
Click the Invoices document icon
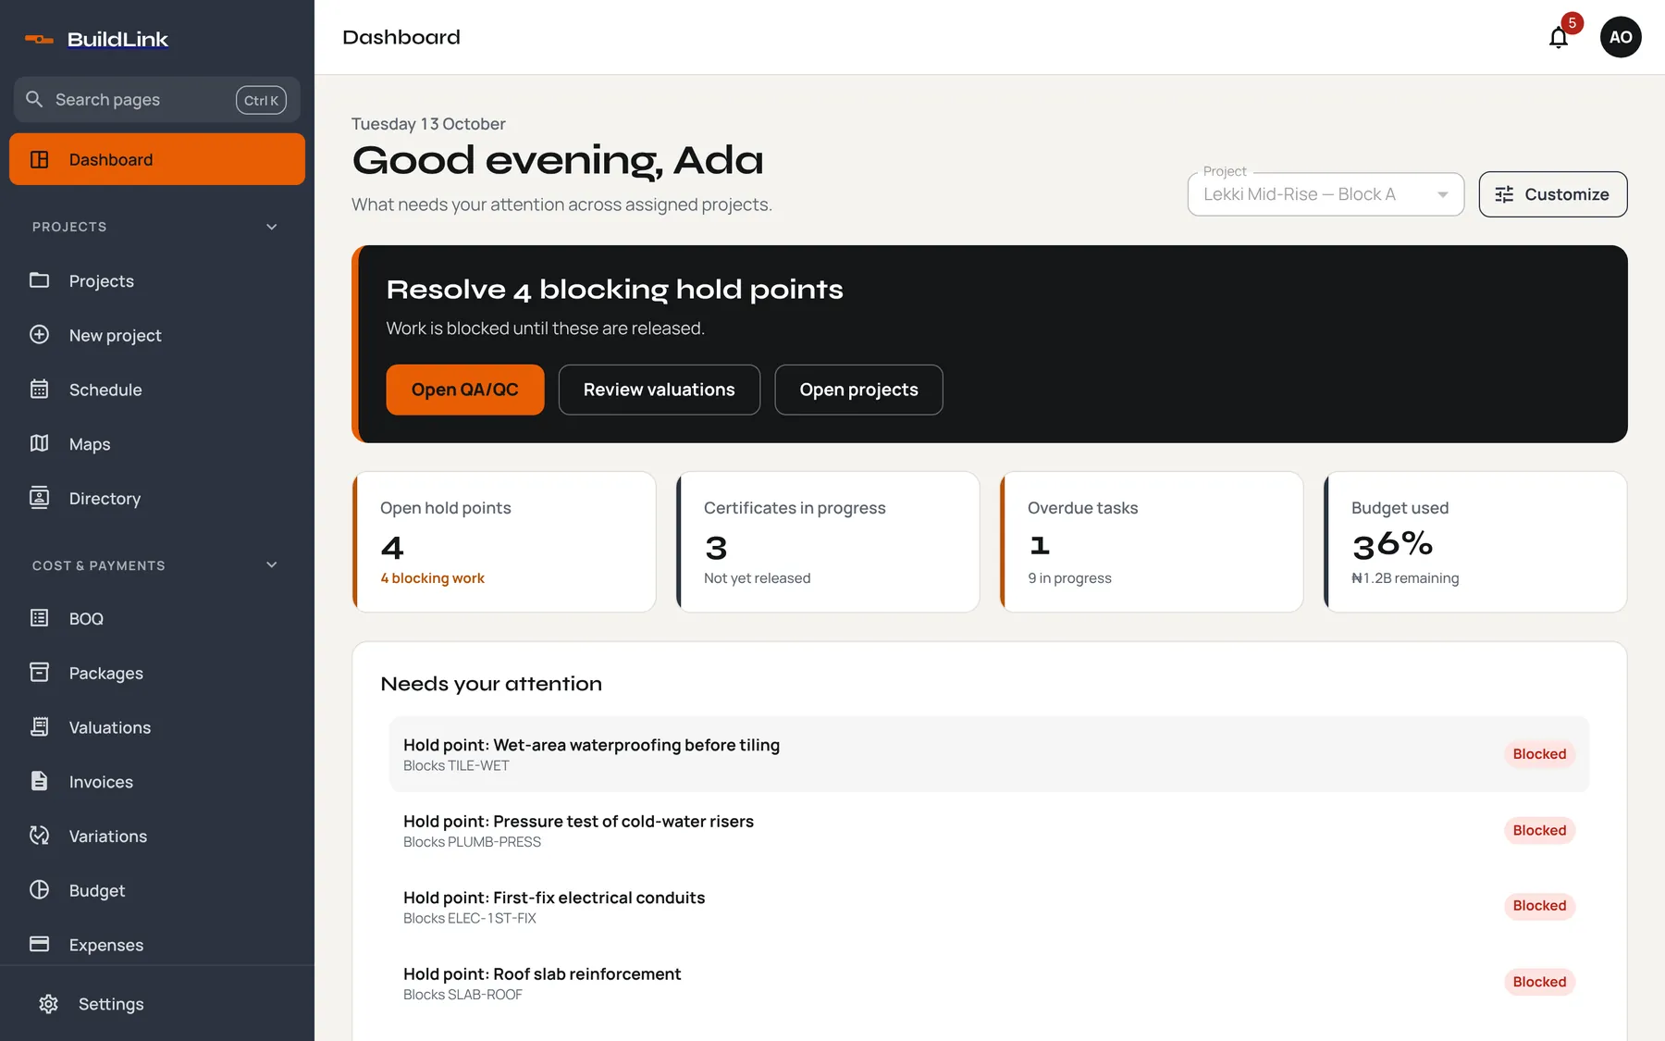pos(39,781)
